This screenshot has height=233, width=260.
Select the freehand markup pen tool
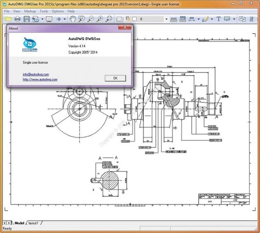pos(205,19)
